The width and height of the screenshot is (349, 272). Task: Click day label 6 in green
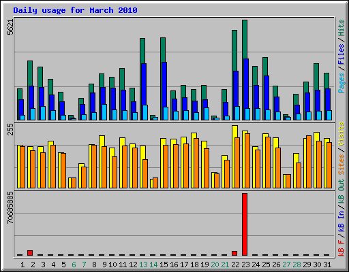tap(74, 265)
